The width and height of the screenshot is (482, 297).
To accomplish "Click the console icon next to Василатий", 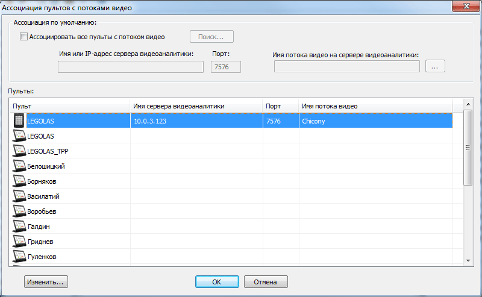I will 19,196.
